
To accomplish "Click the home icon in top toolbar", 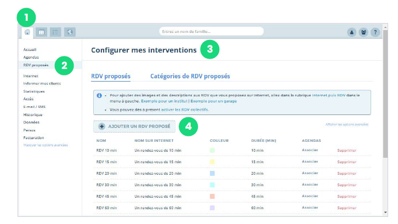I will (x=27, y=32).
